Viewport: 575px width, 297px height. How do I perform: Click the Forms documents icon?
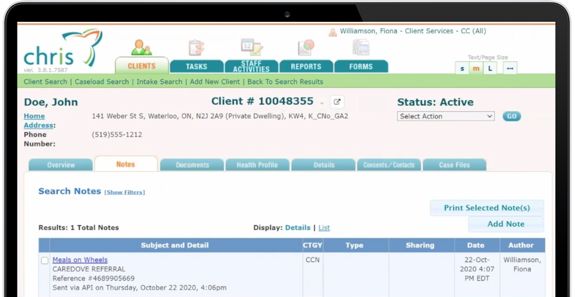(x=361, y=47)
